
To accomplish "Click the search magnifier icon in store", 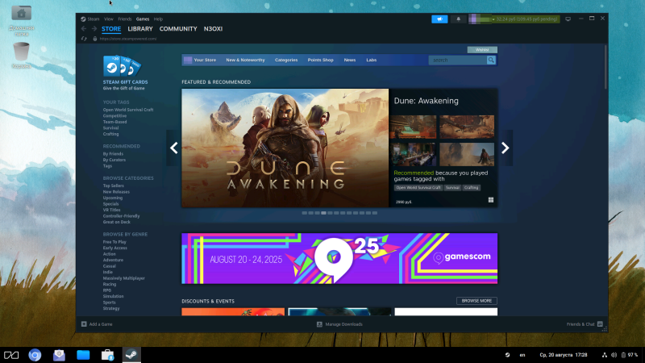I will 491,60.
